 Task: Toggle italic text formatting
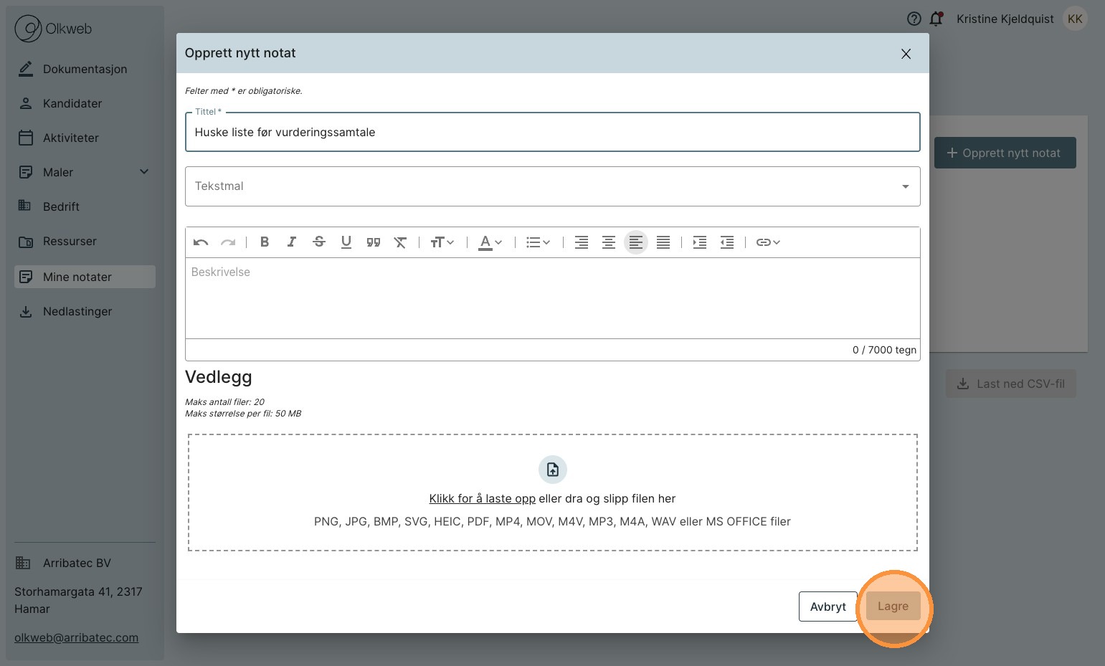[x=292, y=242]
